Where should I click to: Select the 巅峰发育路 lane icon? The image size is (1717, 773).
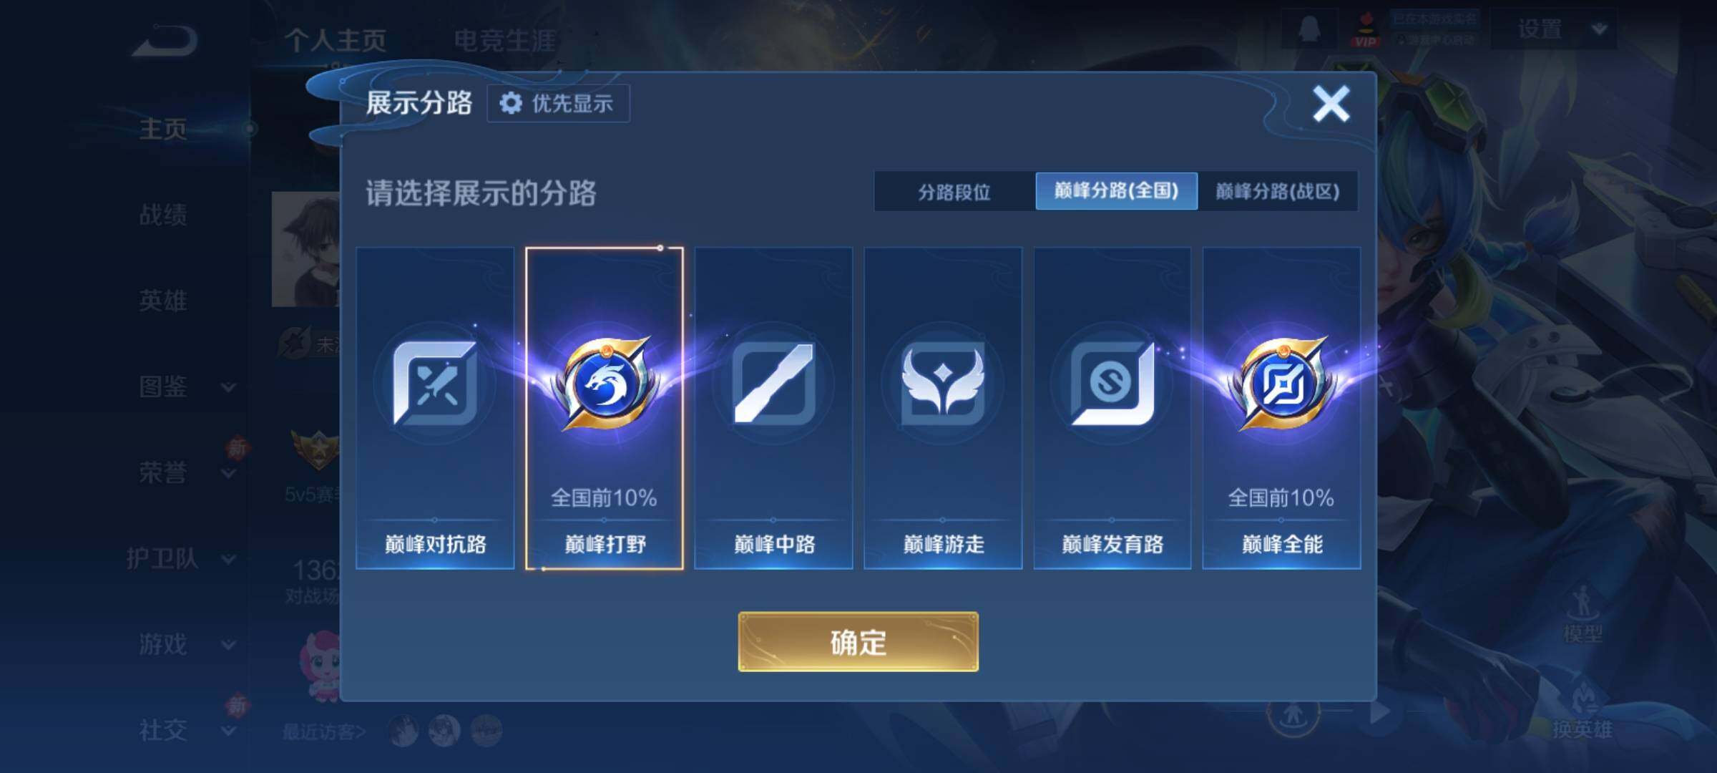[x=1112, y=383]
